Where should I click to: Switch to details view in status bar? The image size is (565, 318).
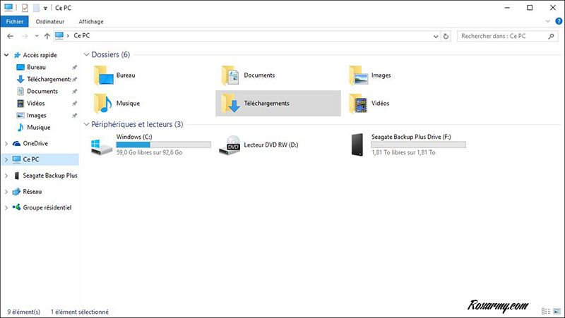tap(546, 311)
